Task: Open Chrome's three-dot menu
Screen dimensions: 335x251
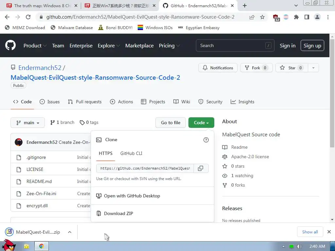Action: (328, 17)
